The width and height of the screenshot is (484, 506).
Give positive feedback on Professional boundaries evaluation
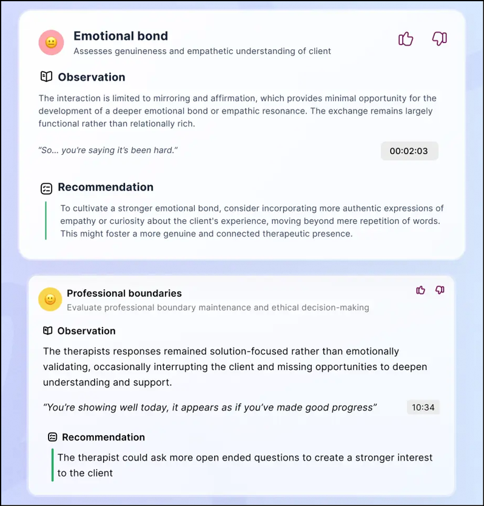(x=420, y=290)
